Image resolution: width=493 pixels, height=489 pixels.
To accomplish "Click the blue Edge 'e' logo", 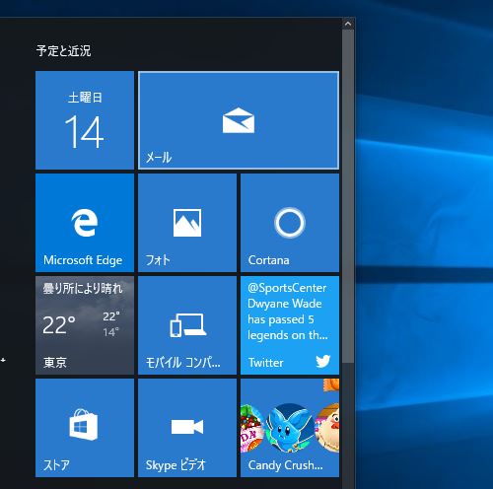I will [85, 222].
